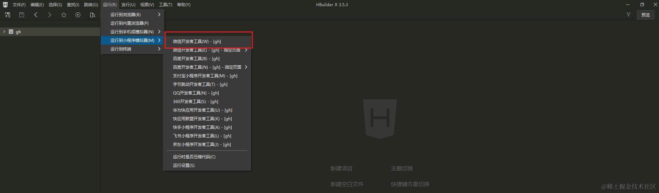Close the 运行(R) menu
This screenshot has height=193, width=659.
109,5
